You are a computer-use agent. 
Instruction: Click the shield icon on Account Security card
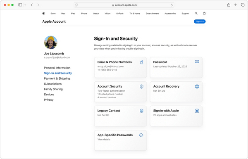click(x=141, y=86)
